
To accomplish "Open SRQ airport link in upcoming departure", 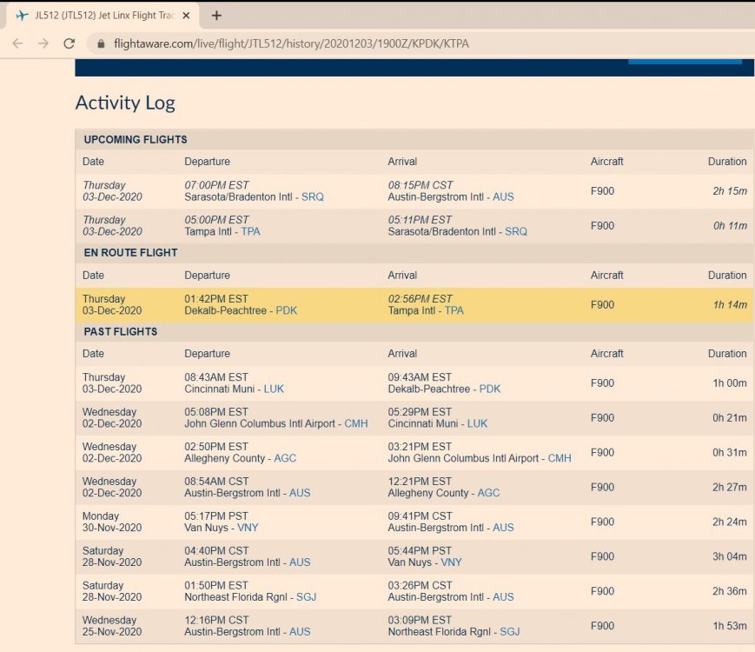I will point(312,197).
